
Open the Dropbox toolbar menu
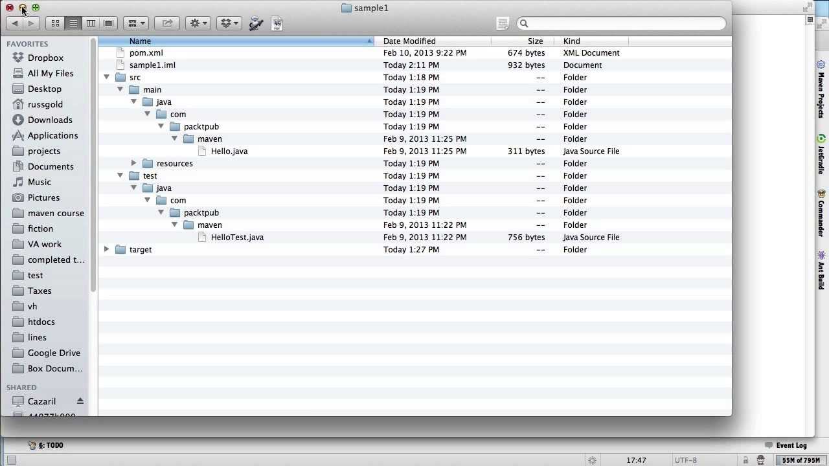[229, 23]
